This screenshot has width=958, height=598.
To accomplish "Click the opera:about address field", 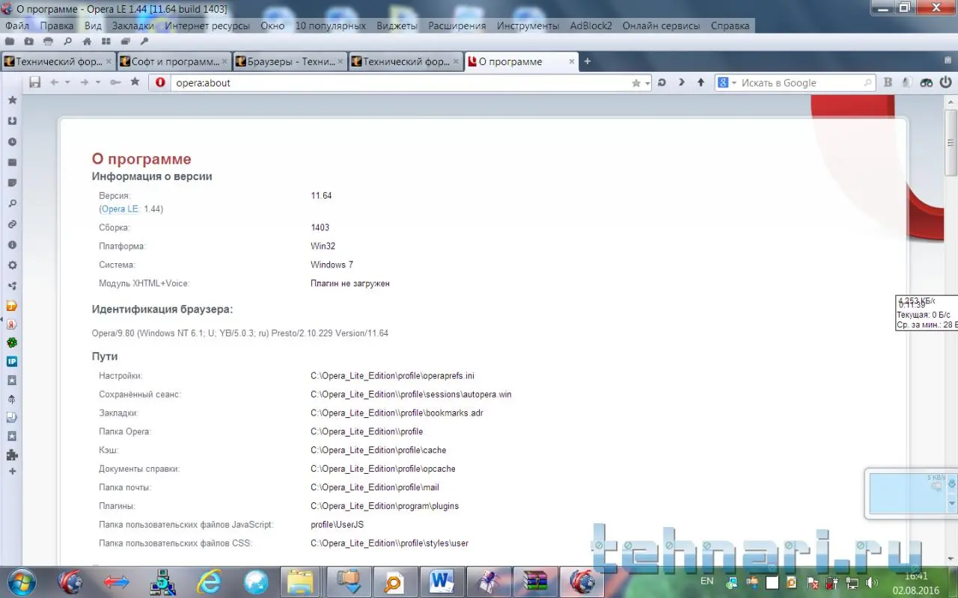I will [x=401, y=83].
